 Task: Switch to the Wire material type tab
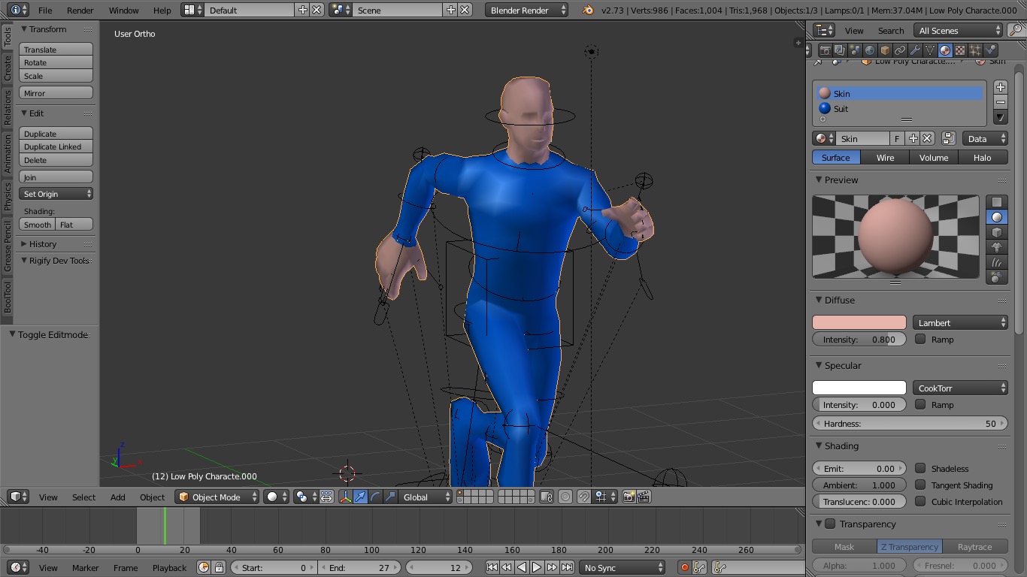[885, 158]
